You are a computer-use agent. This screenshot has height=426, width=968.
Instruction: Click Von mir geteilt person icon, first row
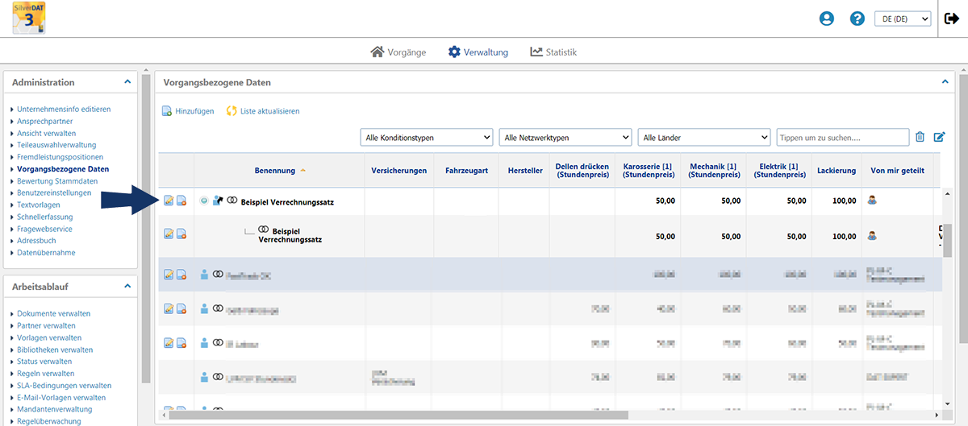click(x=872, y=200)
